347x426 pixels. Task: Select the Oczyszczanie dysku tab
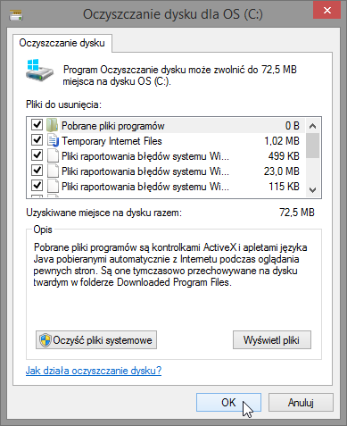click(x=62, y=43)
